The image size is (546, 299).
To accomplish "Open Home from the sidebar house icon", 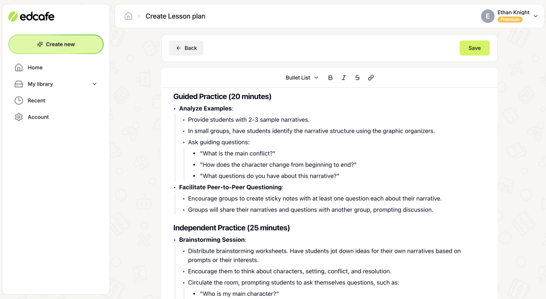I will [x=18, y=67].
